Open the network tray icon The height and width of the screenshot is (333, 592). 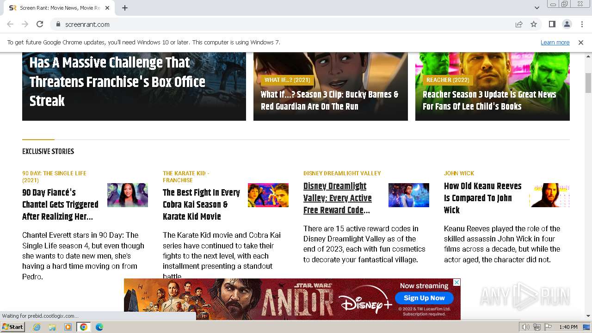point(537,327)
